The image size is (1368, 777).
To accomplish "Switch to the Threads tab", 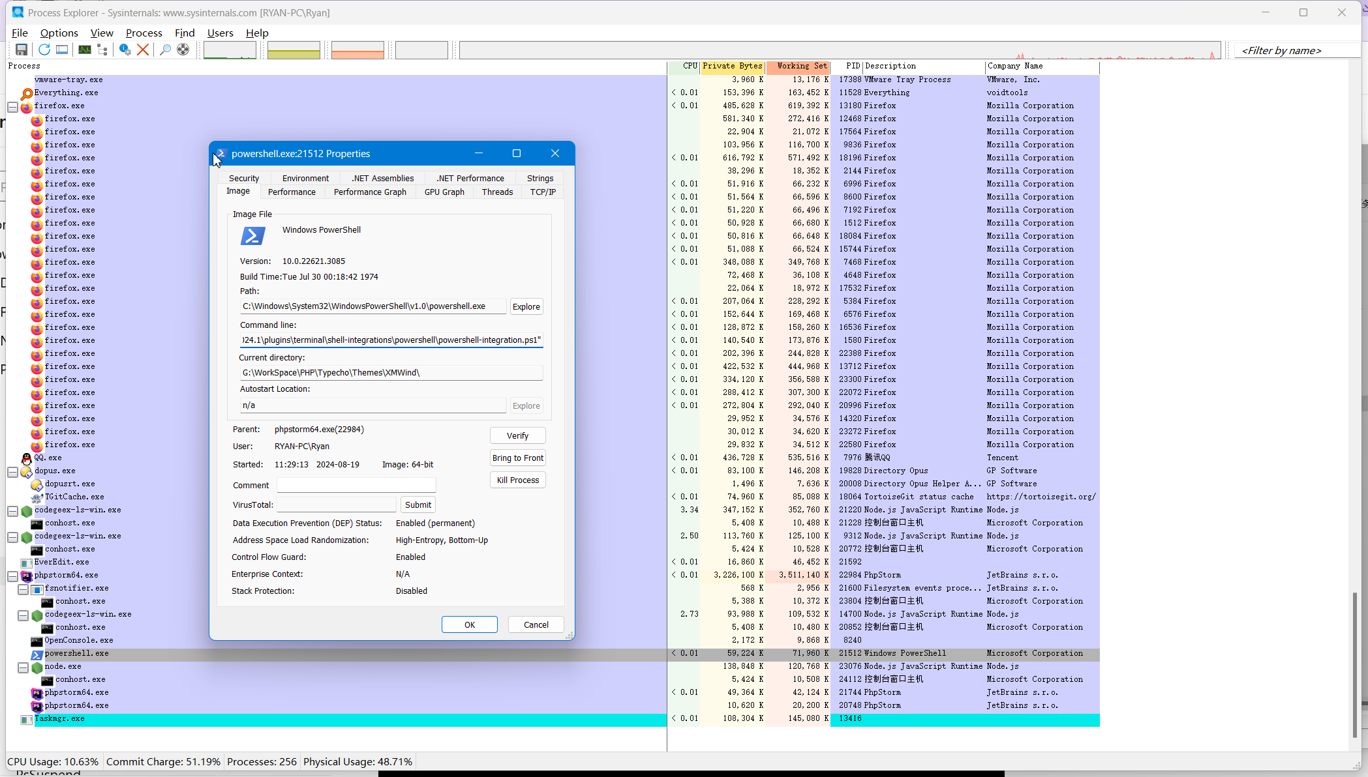I will [x=497, y=192].
